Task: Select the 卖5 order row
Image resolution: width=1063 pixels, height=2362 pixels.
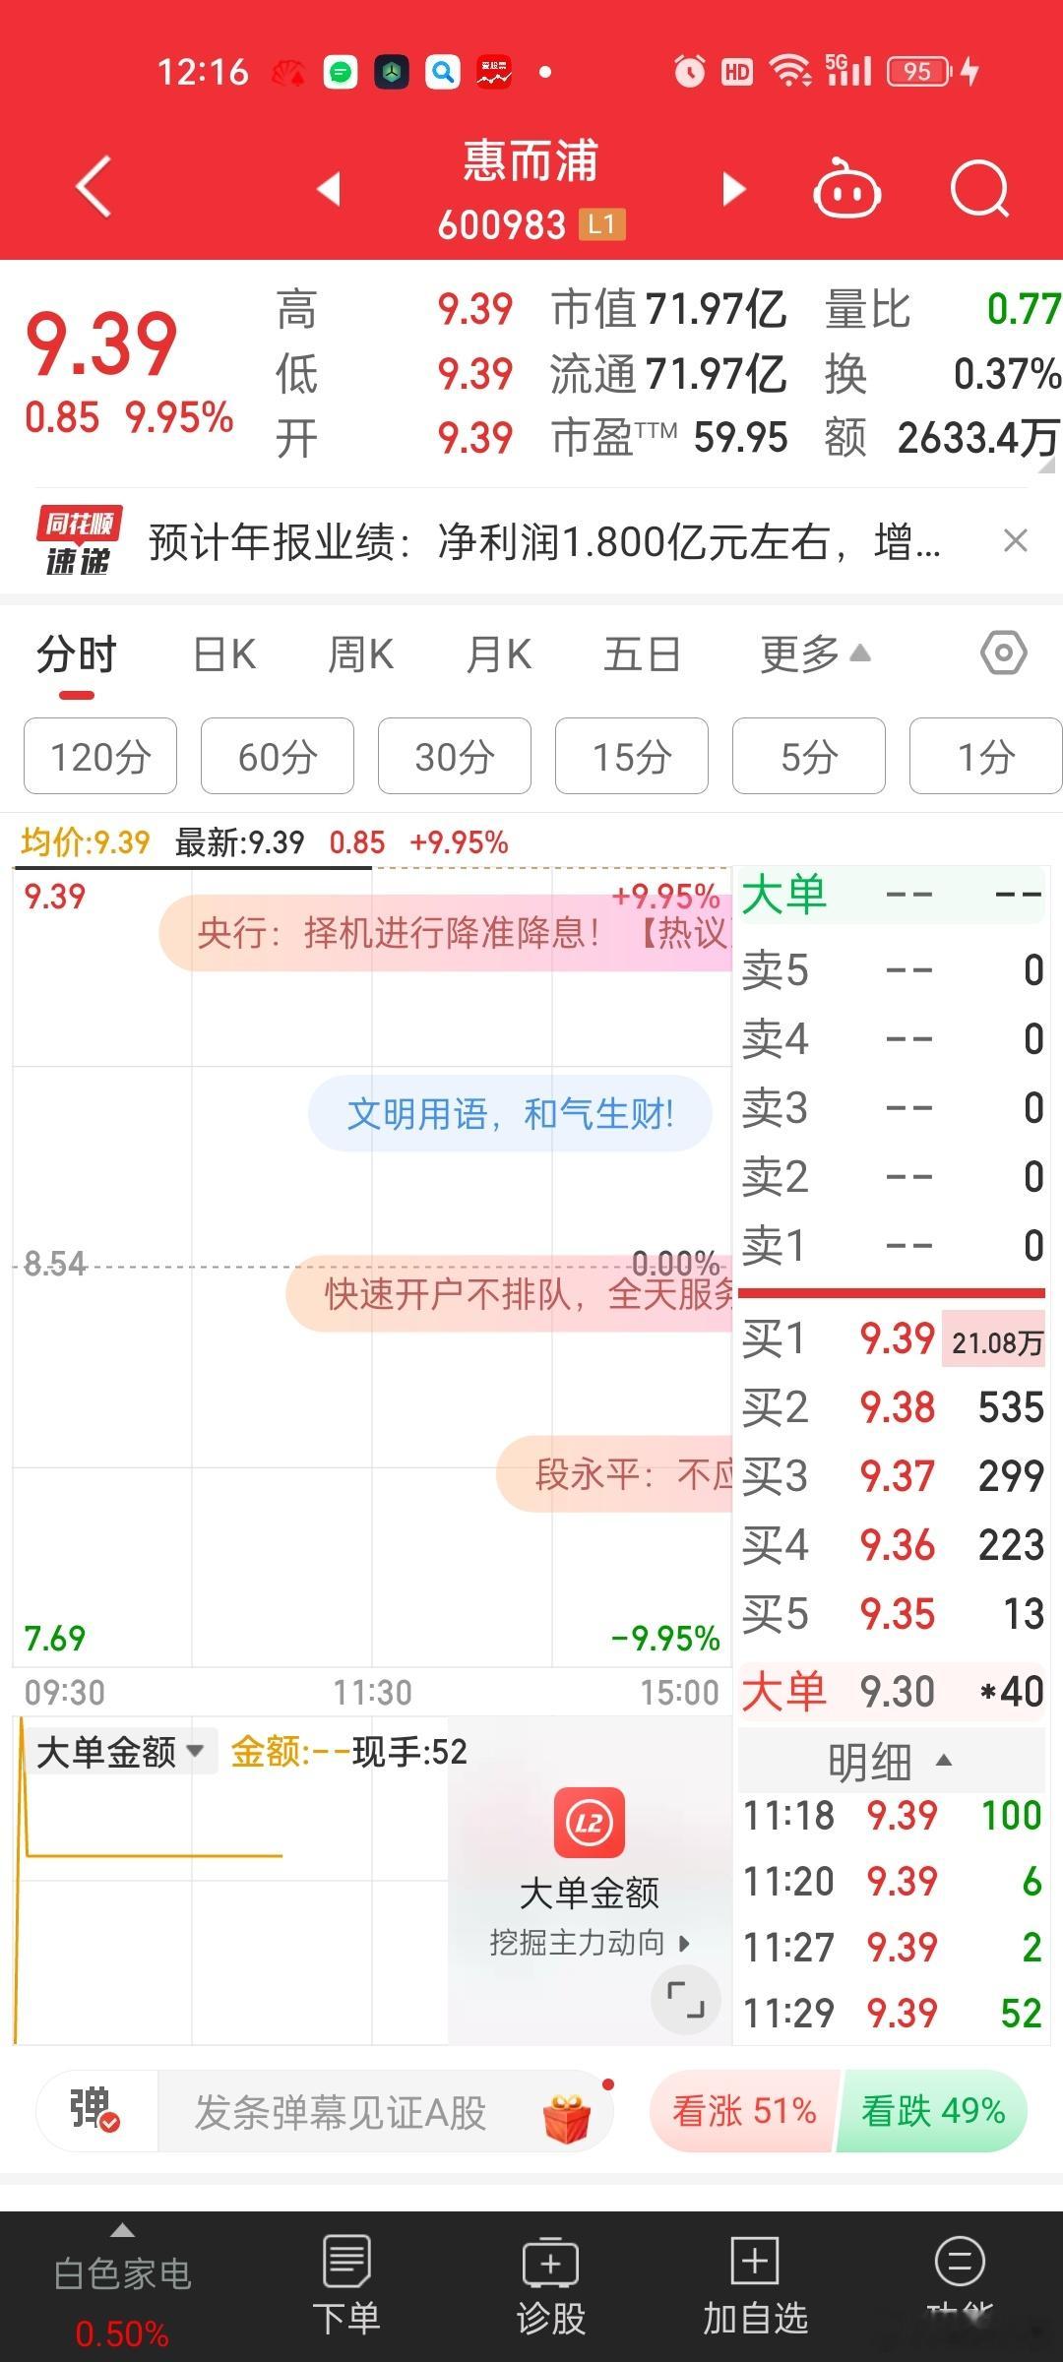Action: (892, 970)
